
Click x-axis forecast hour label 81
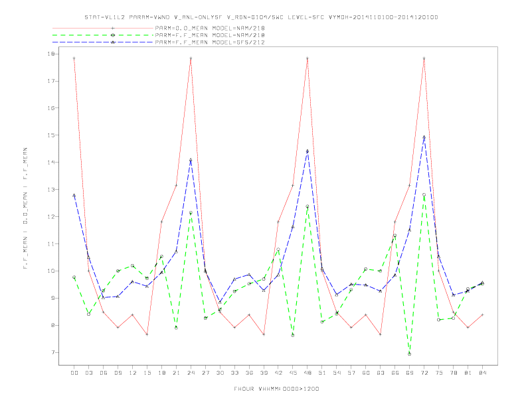click(x=468, y=373)
